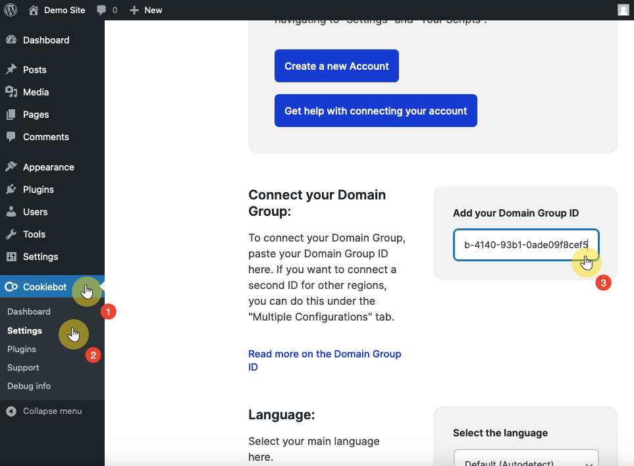Click the Posts pushpin icon

pos(11,70)
